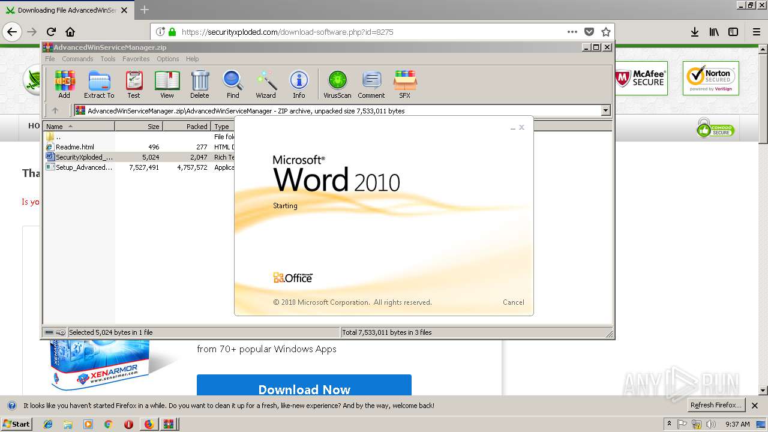
Task: Open WinRAR Commands menu
Action: point(77,59)
